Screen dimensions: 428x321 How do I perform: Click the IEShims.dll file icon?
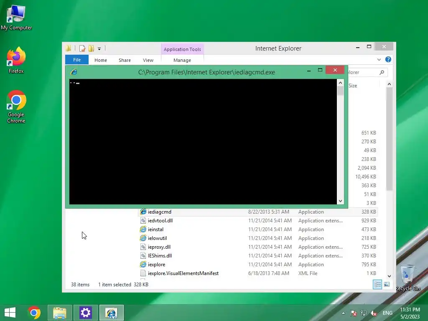[143, 255]
